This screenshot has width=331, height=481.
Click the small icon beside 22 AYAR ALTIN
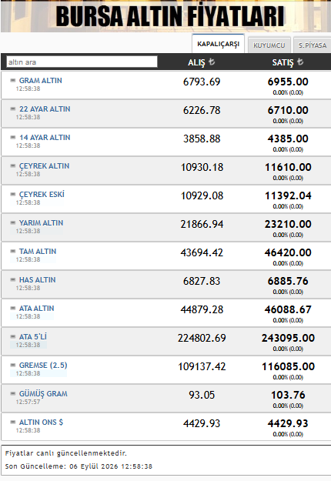(12, 109)
